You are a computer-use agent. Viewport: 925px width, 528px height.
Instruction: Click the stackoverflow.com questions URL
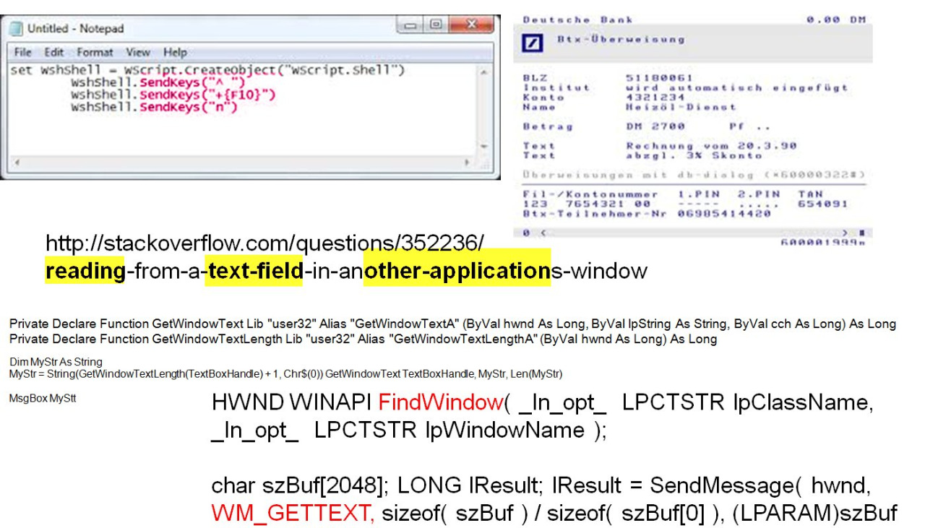point(264,242)
